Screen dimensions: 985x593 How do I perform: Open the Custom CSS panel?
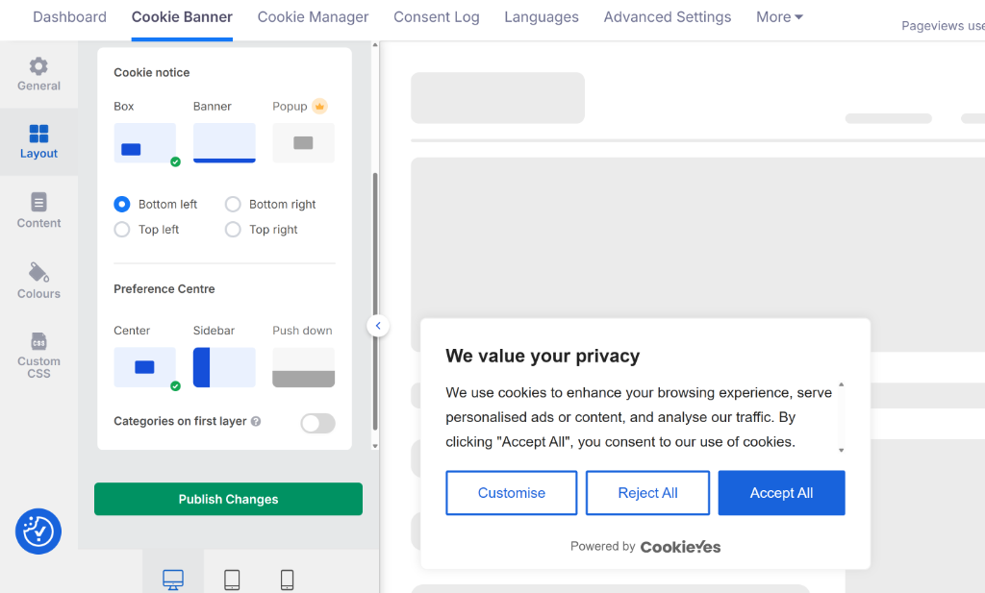pyautogui.click(x=38, y=342)
